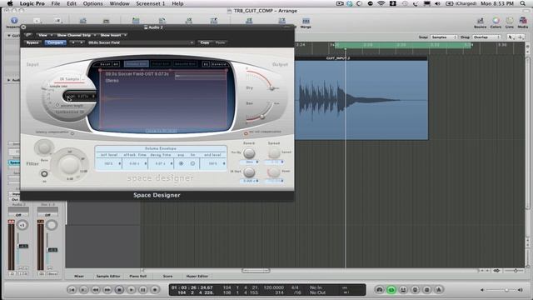Play from selection transport button

pyautogui.click(x=83, y=290)
